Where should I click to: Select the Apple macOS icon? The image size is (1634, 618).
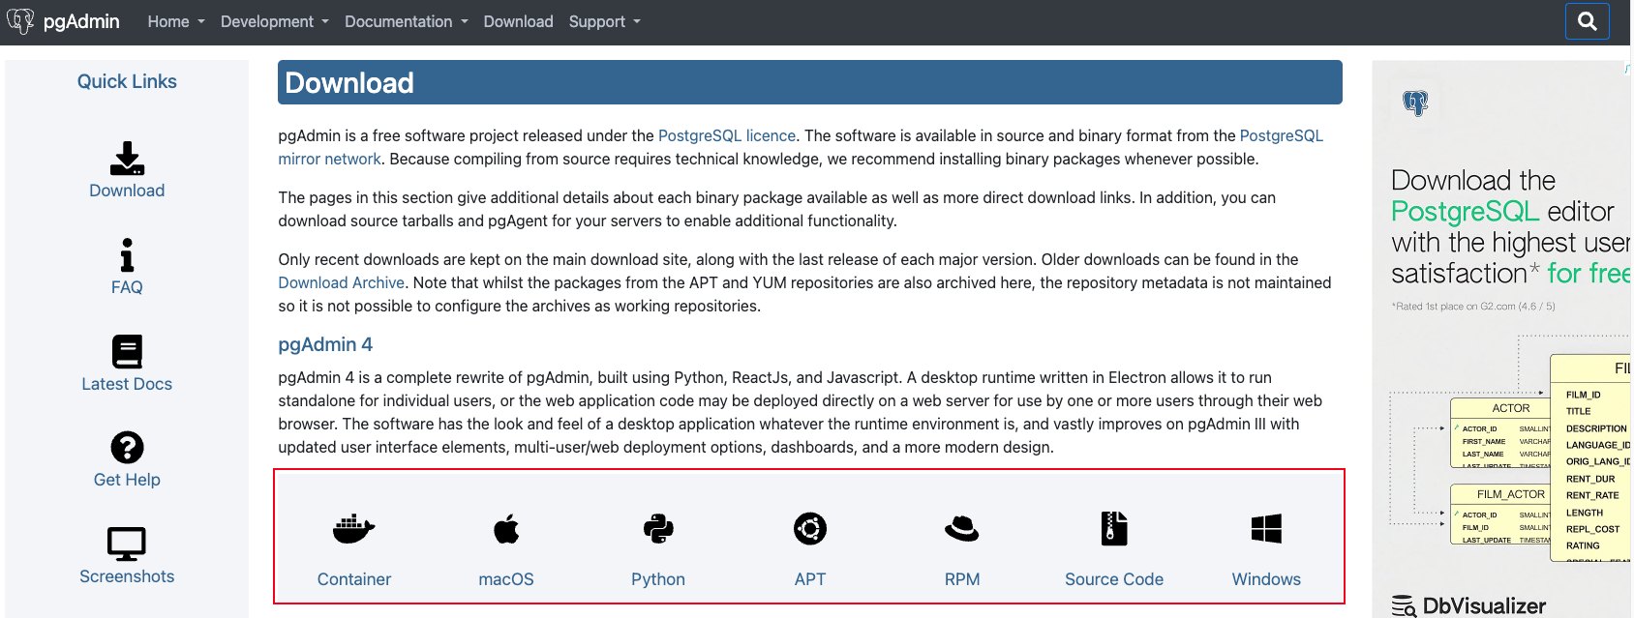[506, 529]
